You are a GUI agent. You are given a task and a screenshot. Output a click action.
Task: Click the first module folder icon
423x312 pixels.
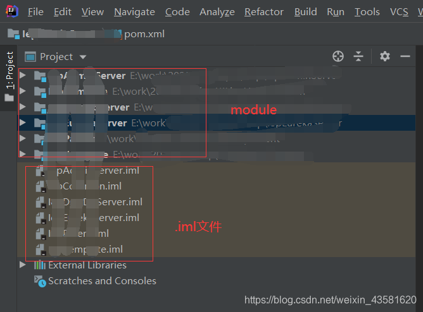(40, 76)
